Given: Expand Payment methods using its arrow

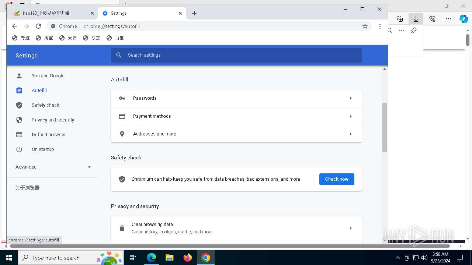Looking at the screenshot, I should [x=351, y=116].
